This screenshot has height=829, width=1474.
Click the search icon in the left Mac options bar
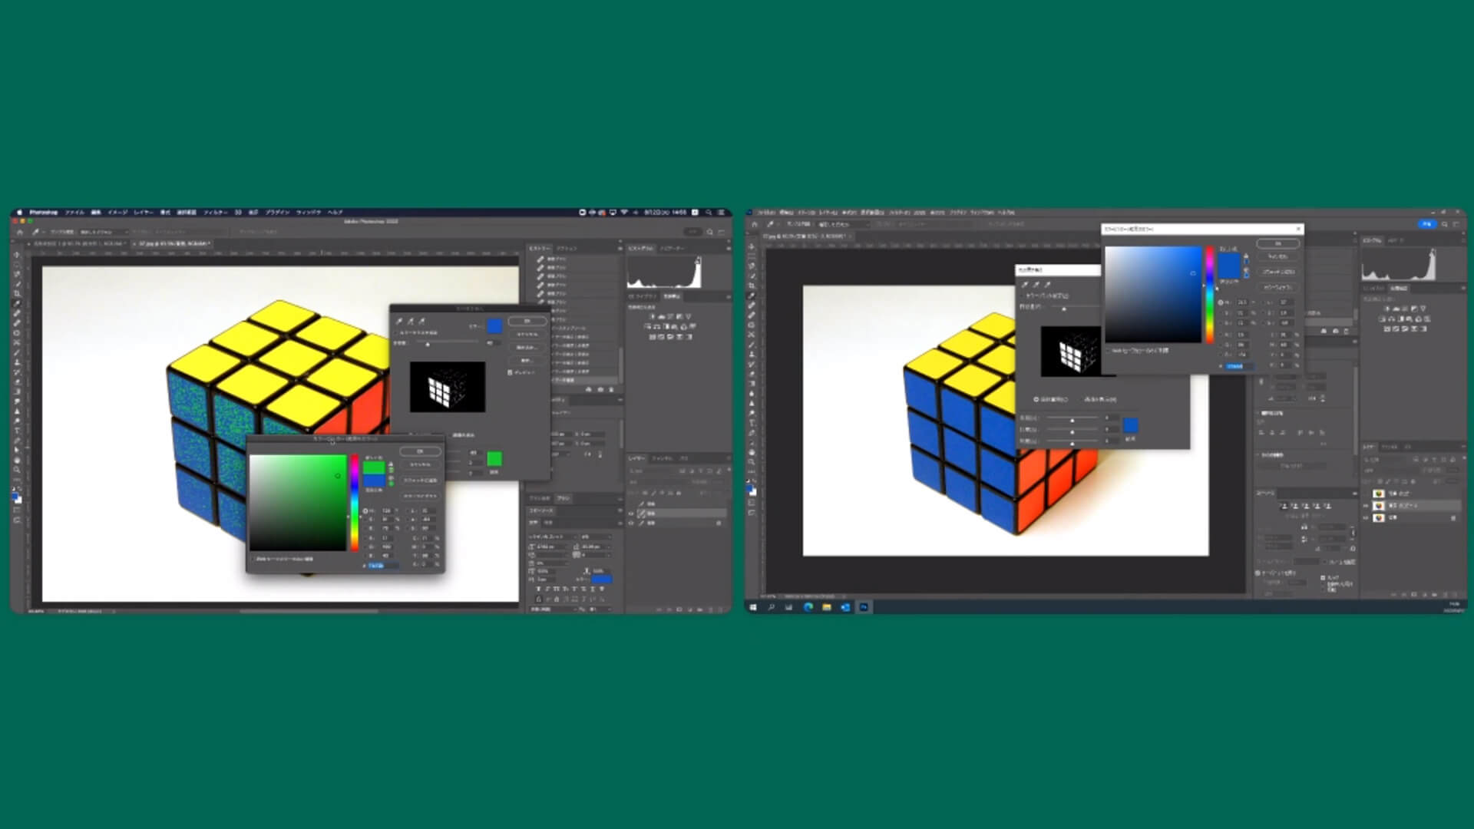pos(709,232)
